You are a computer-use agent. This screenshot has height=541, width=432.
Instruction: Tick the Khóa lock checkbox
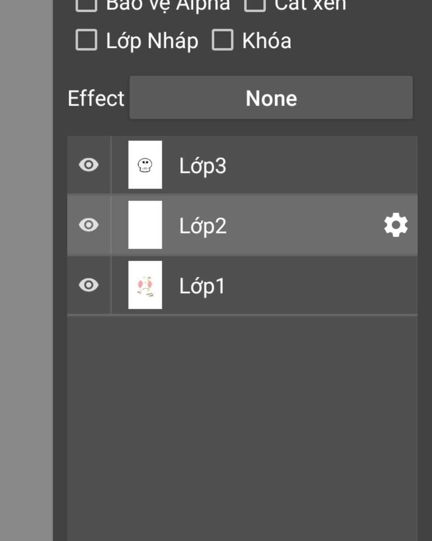(x=222, y=40)
